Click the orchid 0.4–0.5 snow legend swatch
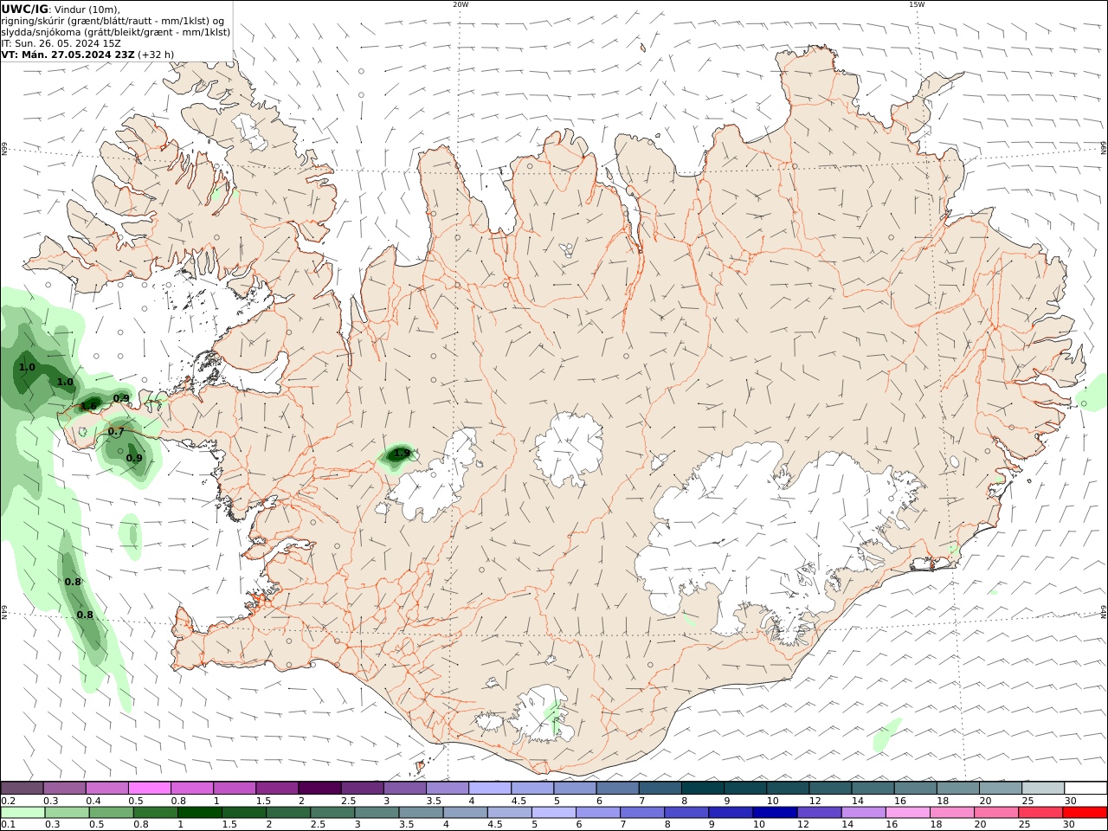 point(107,788)
